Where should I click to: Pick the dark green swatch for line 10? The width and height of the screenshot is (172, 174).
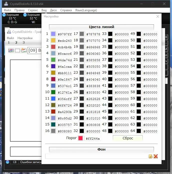(x=53, y=92)
